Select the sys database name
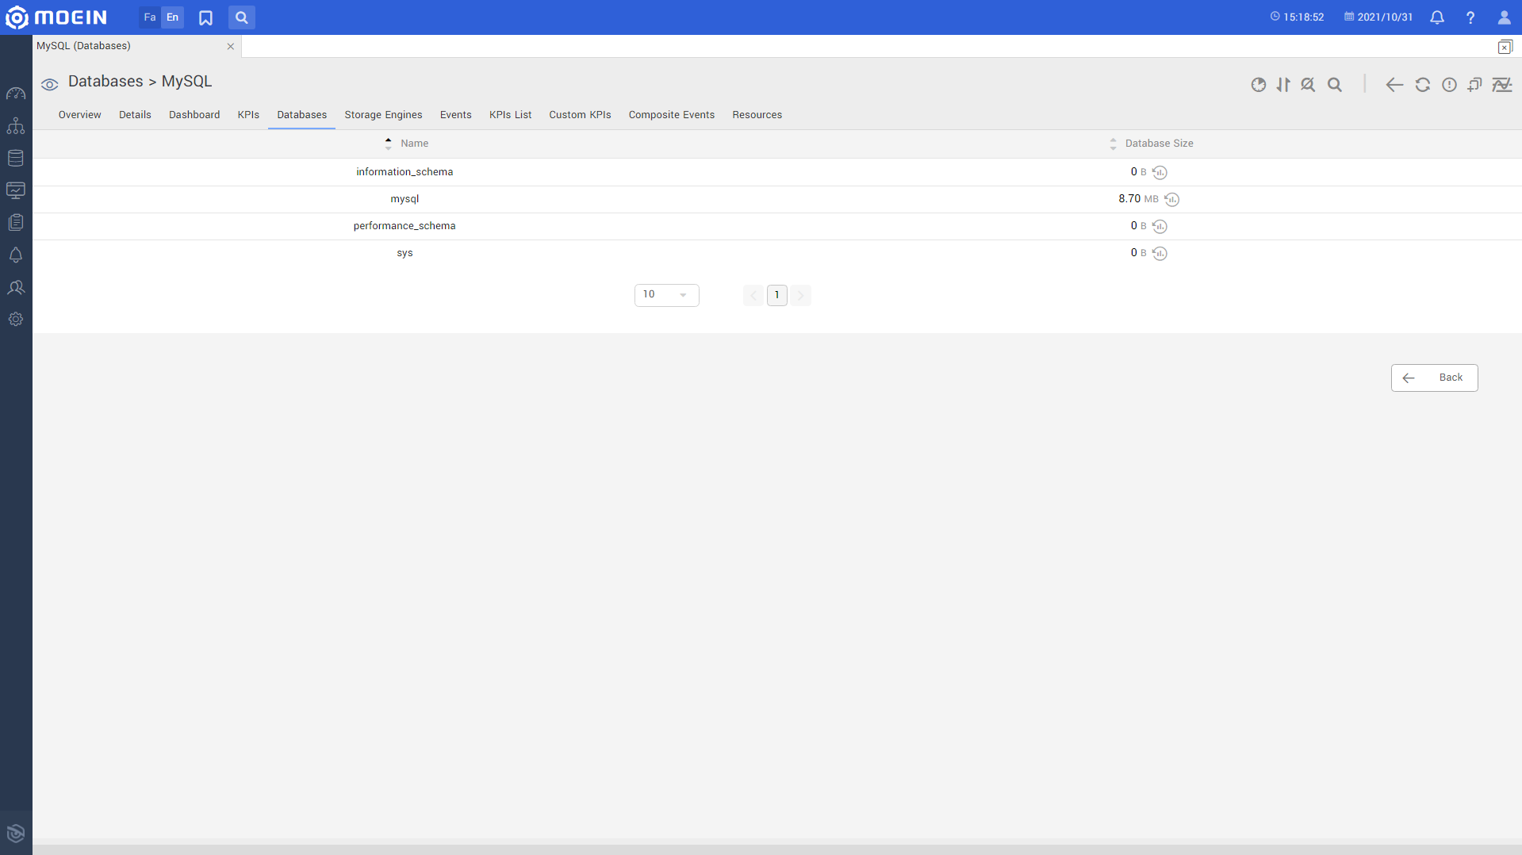The image size is (1522, 855). click(404, 253)
